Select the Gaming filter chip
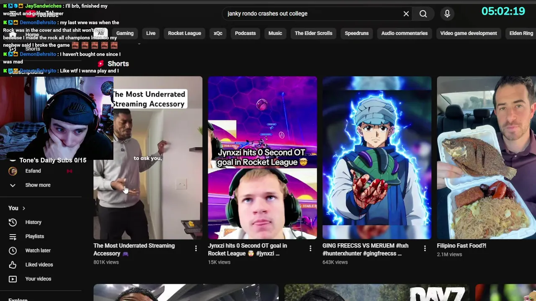The image size is (536, 301). tap(125, 33)
